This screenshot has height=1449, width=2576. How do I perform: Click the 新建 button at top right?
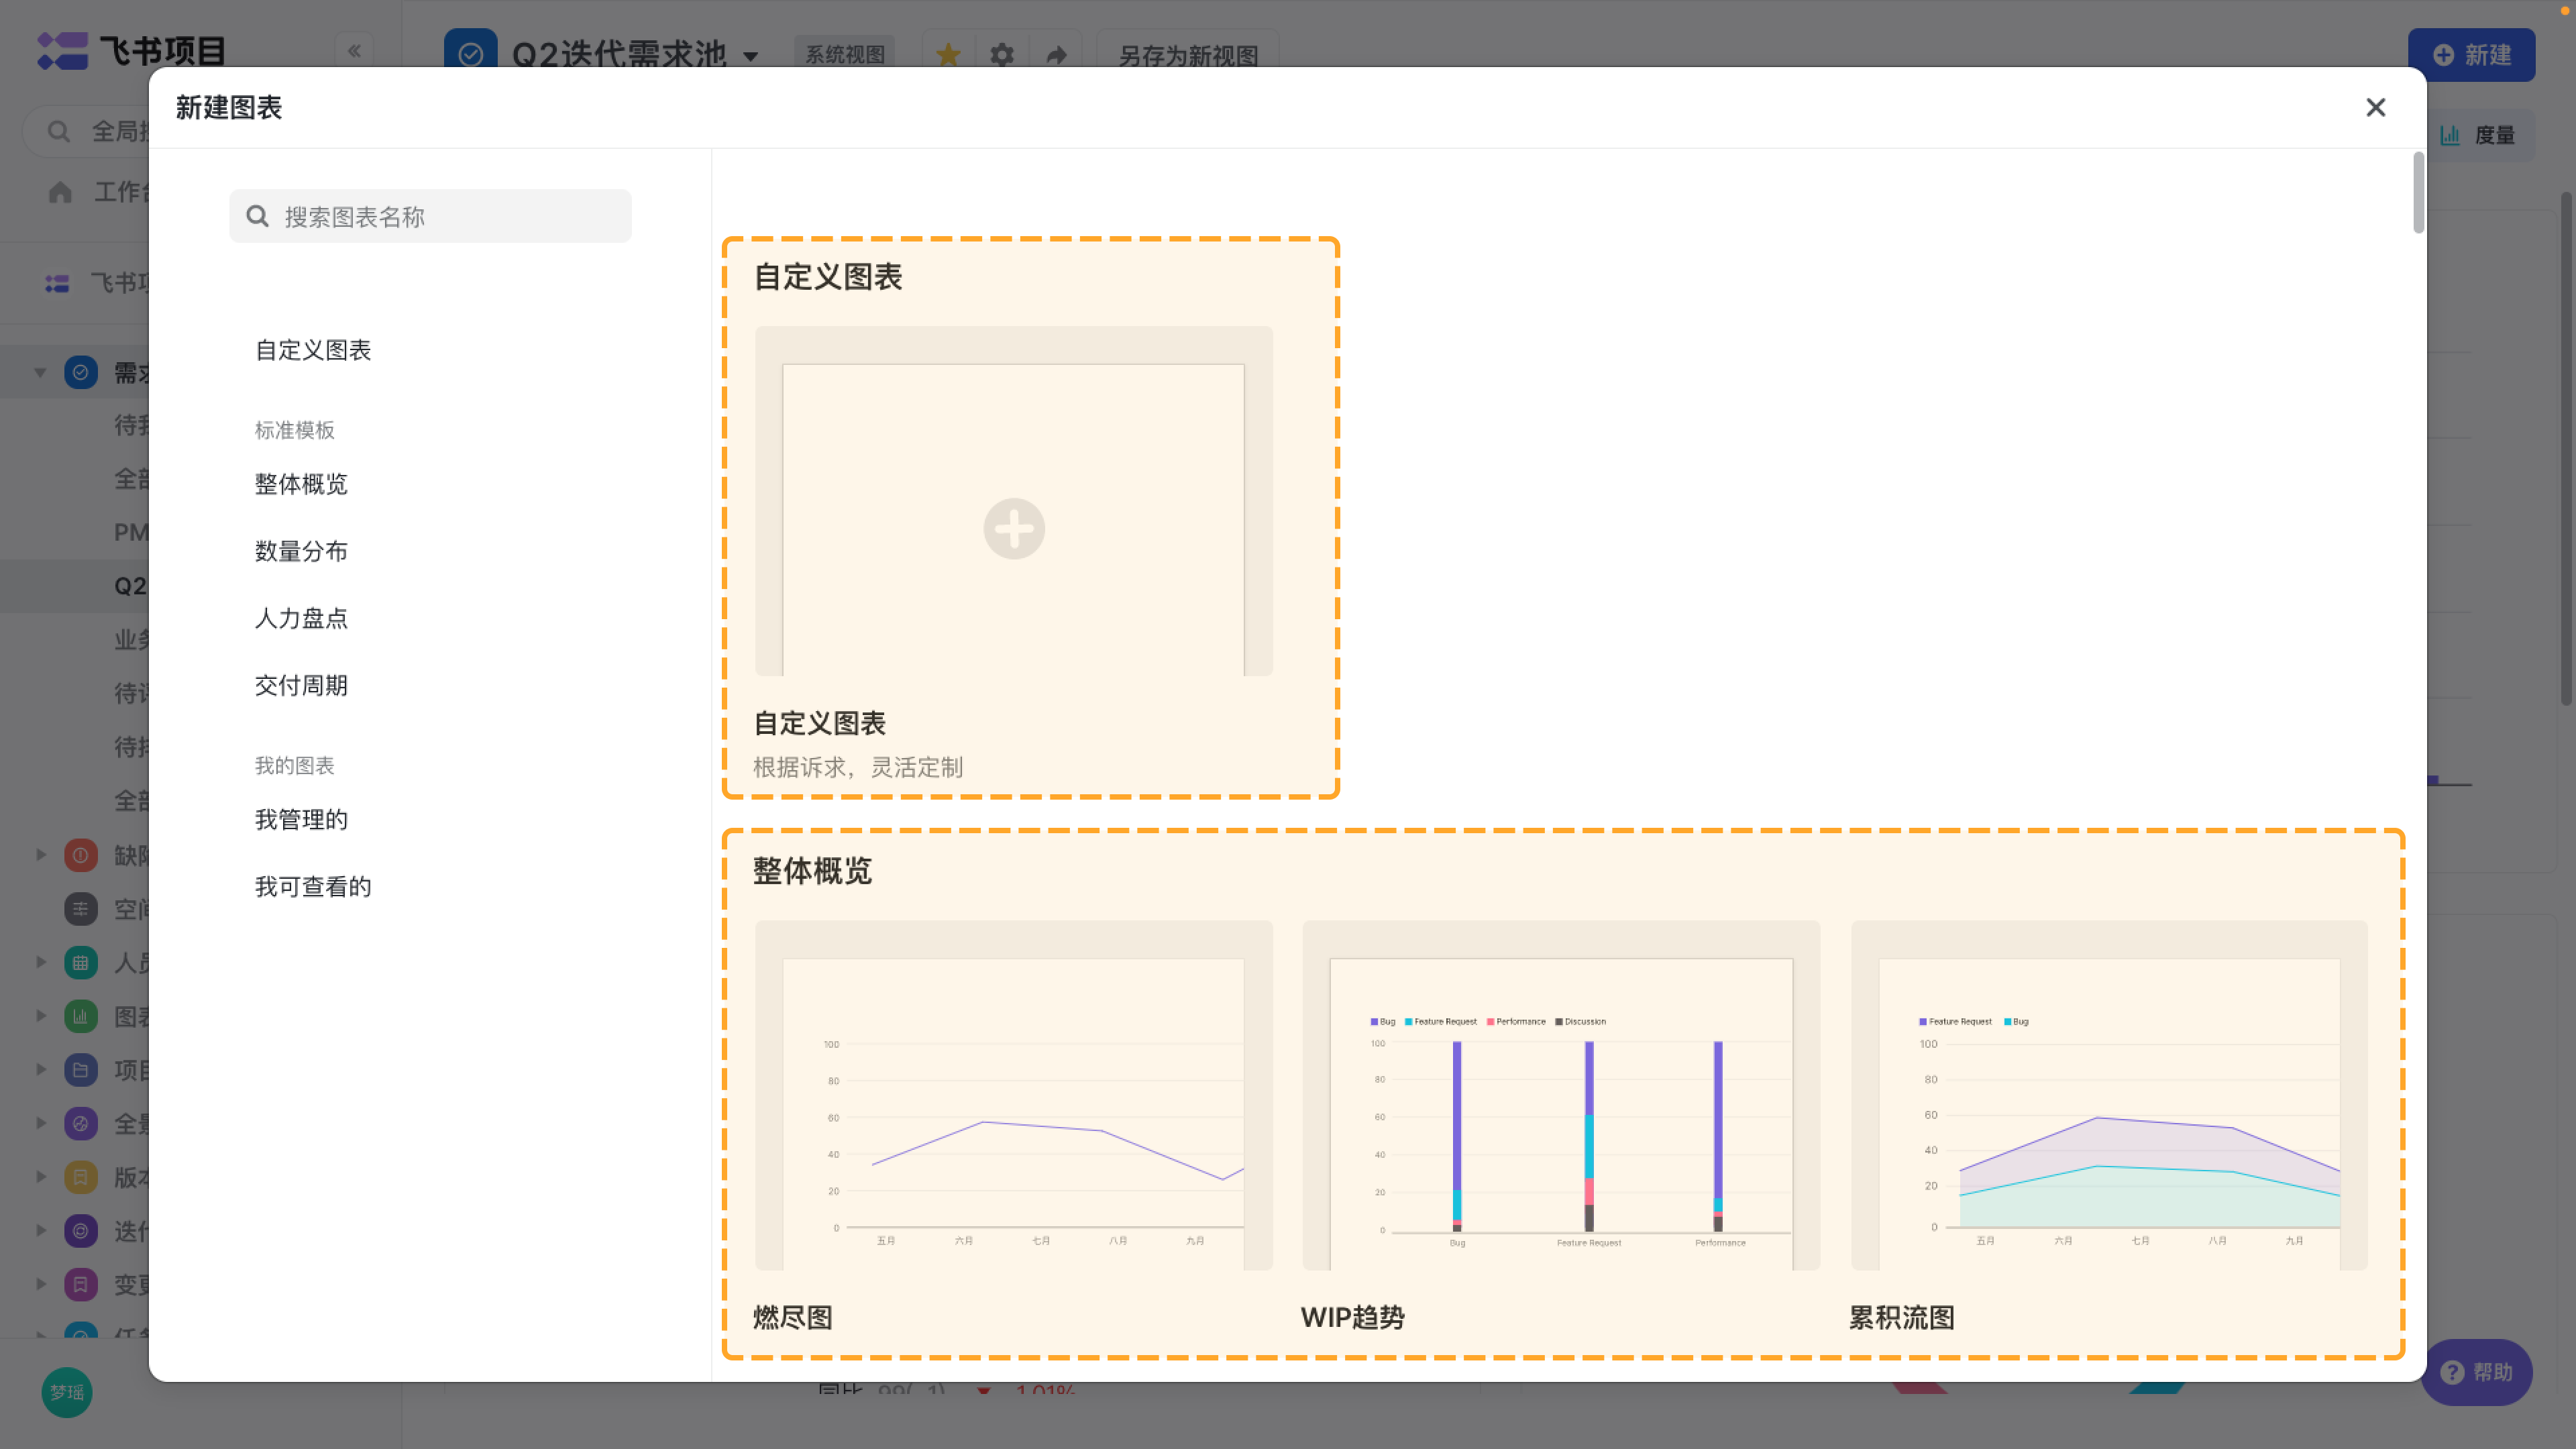2471,55
